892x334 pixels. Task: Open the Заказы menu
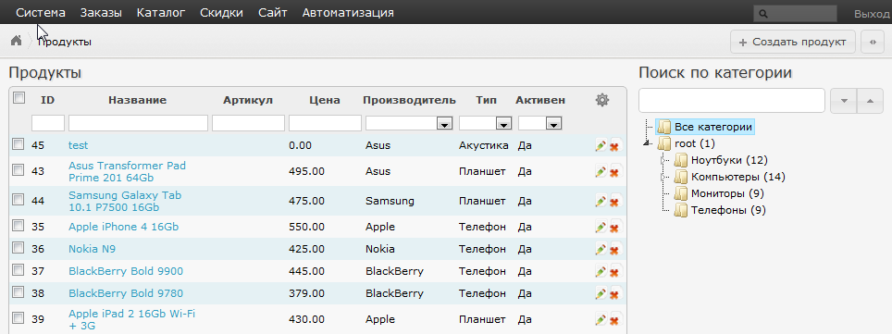101,13
